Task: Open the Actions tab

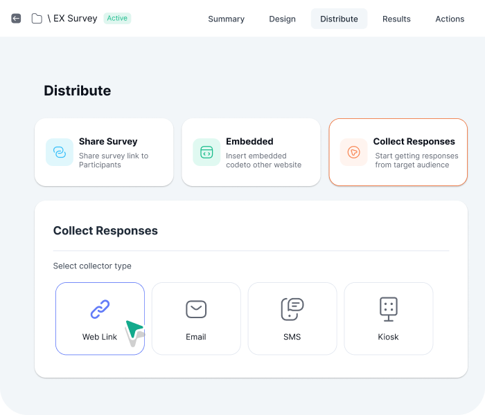Action: tap(450, 19)
